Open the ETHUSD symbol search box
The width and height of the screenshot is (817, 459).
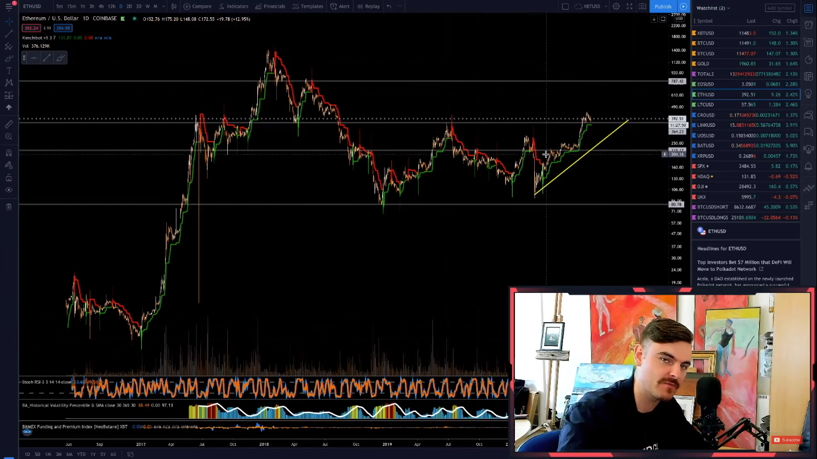pyautogui.click(x=32, y=7)
